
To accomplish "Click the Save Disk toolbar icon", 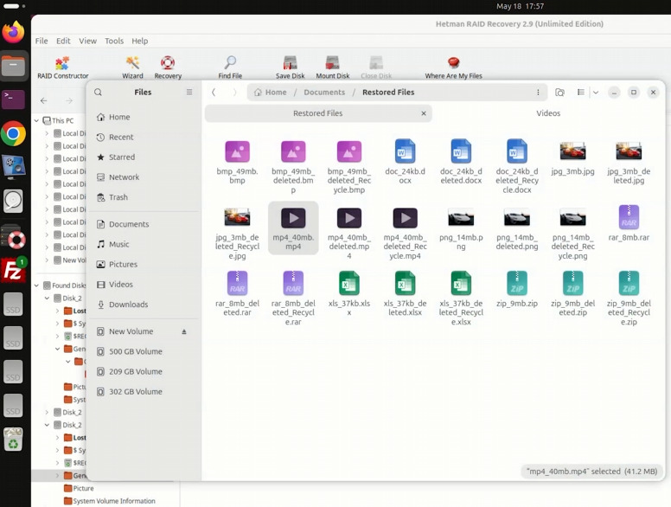I will click(291, 67).
